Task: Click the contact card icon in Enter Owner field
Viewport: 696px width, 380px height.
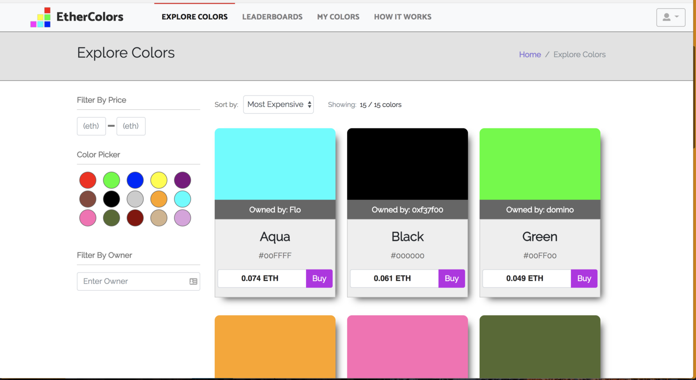Action: coord(194,282)
